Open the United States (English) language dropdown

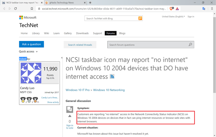click(x=173, y=16)
